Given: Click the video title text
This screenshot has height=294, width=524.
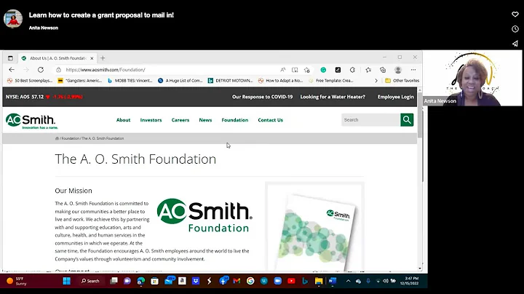Looking at the screenshot, I should (101, 15).
